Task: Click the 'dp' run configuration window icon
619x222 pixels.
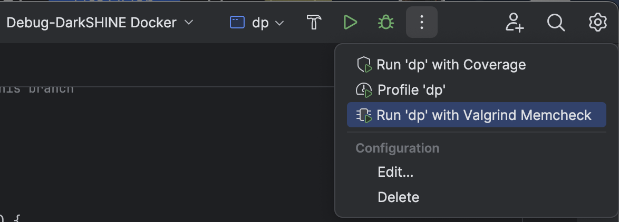Action: coord(237,23)
